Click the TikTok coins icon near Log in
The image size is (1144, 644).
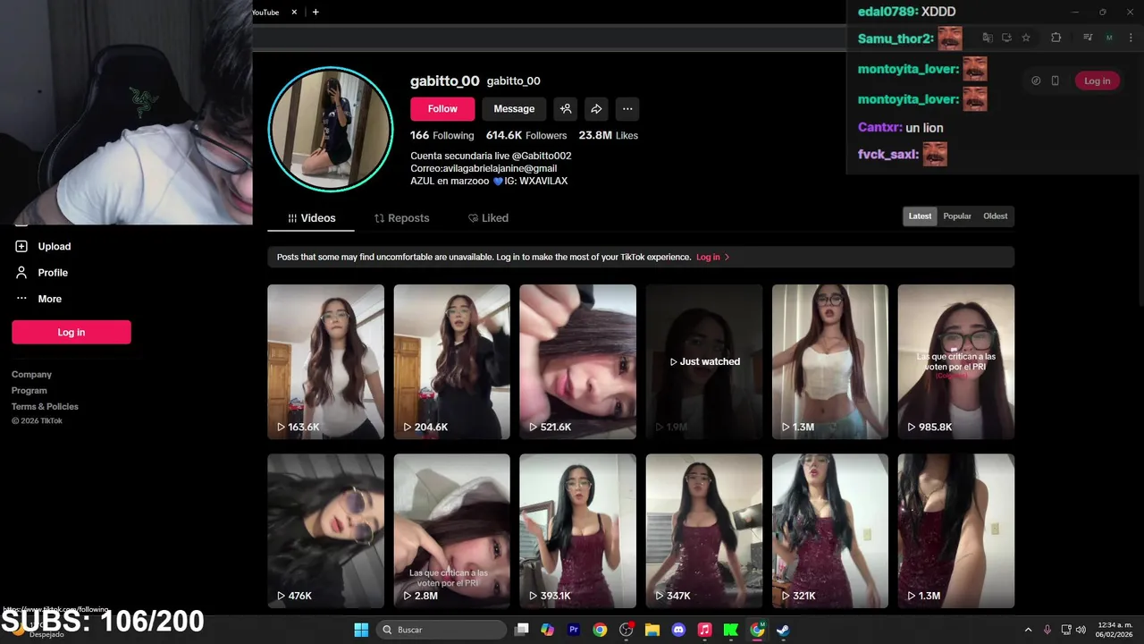point(1036,80)
